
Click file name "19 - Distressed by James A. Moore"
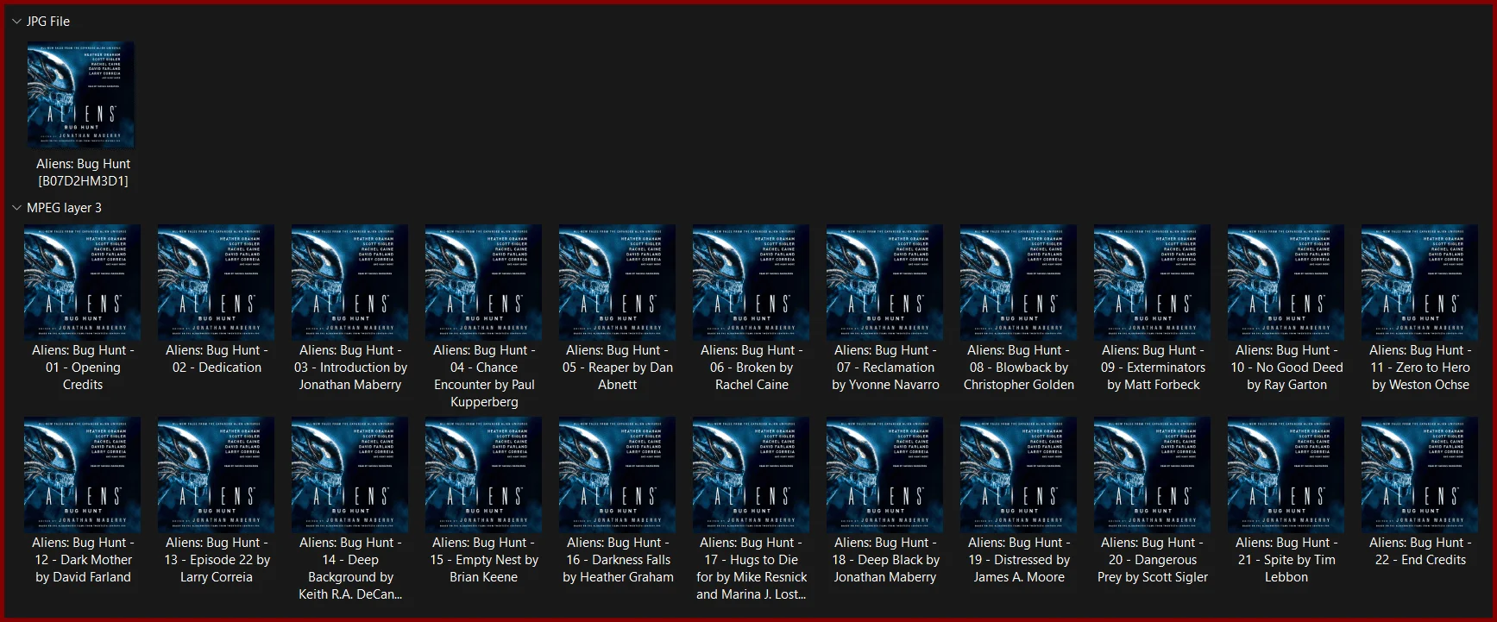pyautogui.click(x=1019, y=560)
